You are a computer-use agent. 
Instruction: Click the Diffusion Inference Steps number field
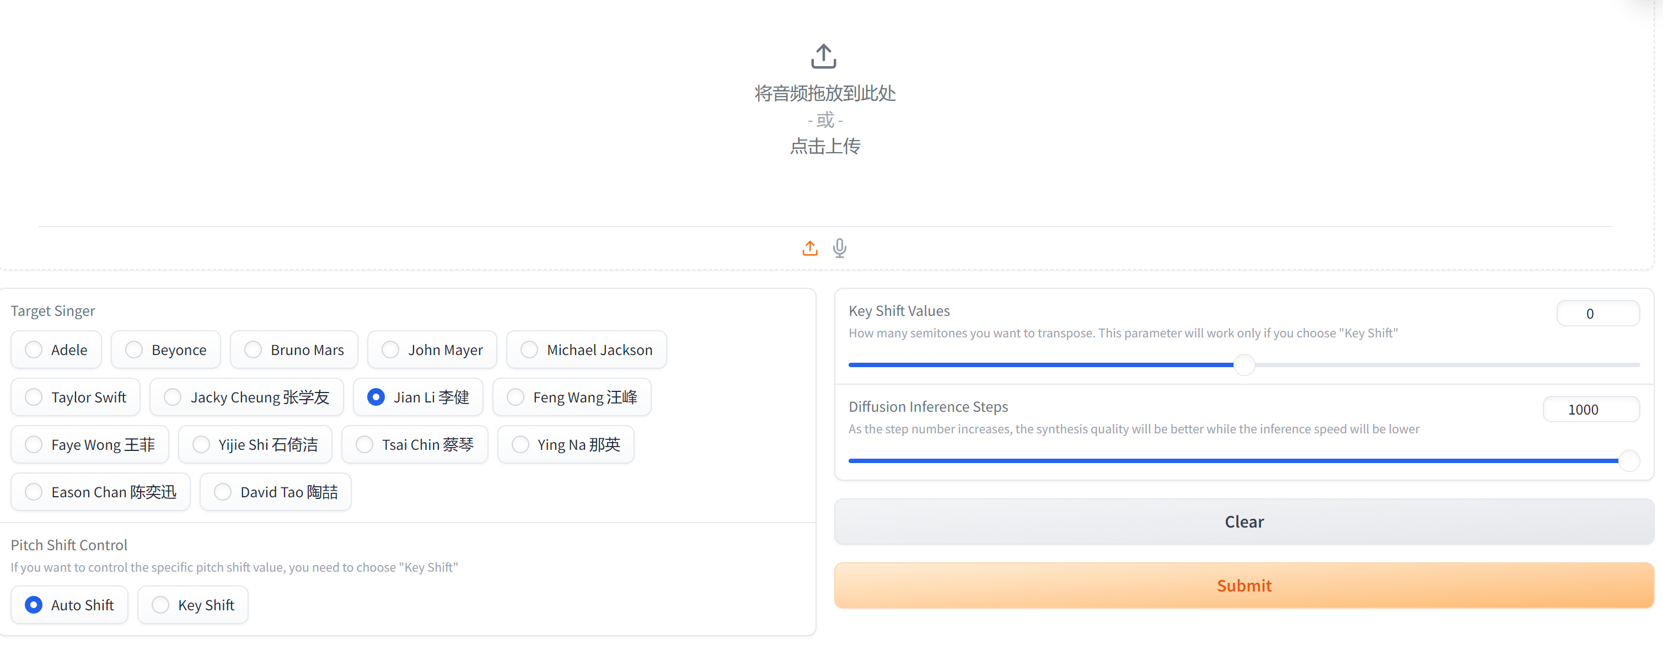[x=1590, y=410]
